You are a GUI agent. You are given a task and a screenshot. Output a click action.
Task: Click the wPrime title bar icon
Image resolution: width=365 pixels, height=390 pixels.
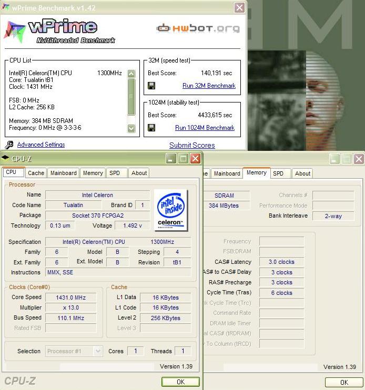pos(5,7)
